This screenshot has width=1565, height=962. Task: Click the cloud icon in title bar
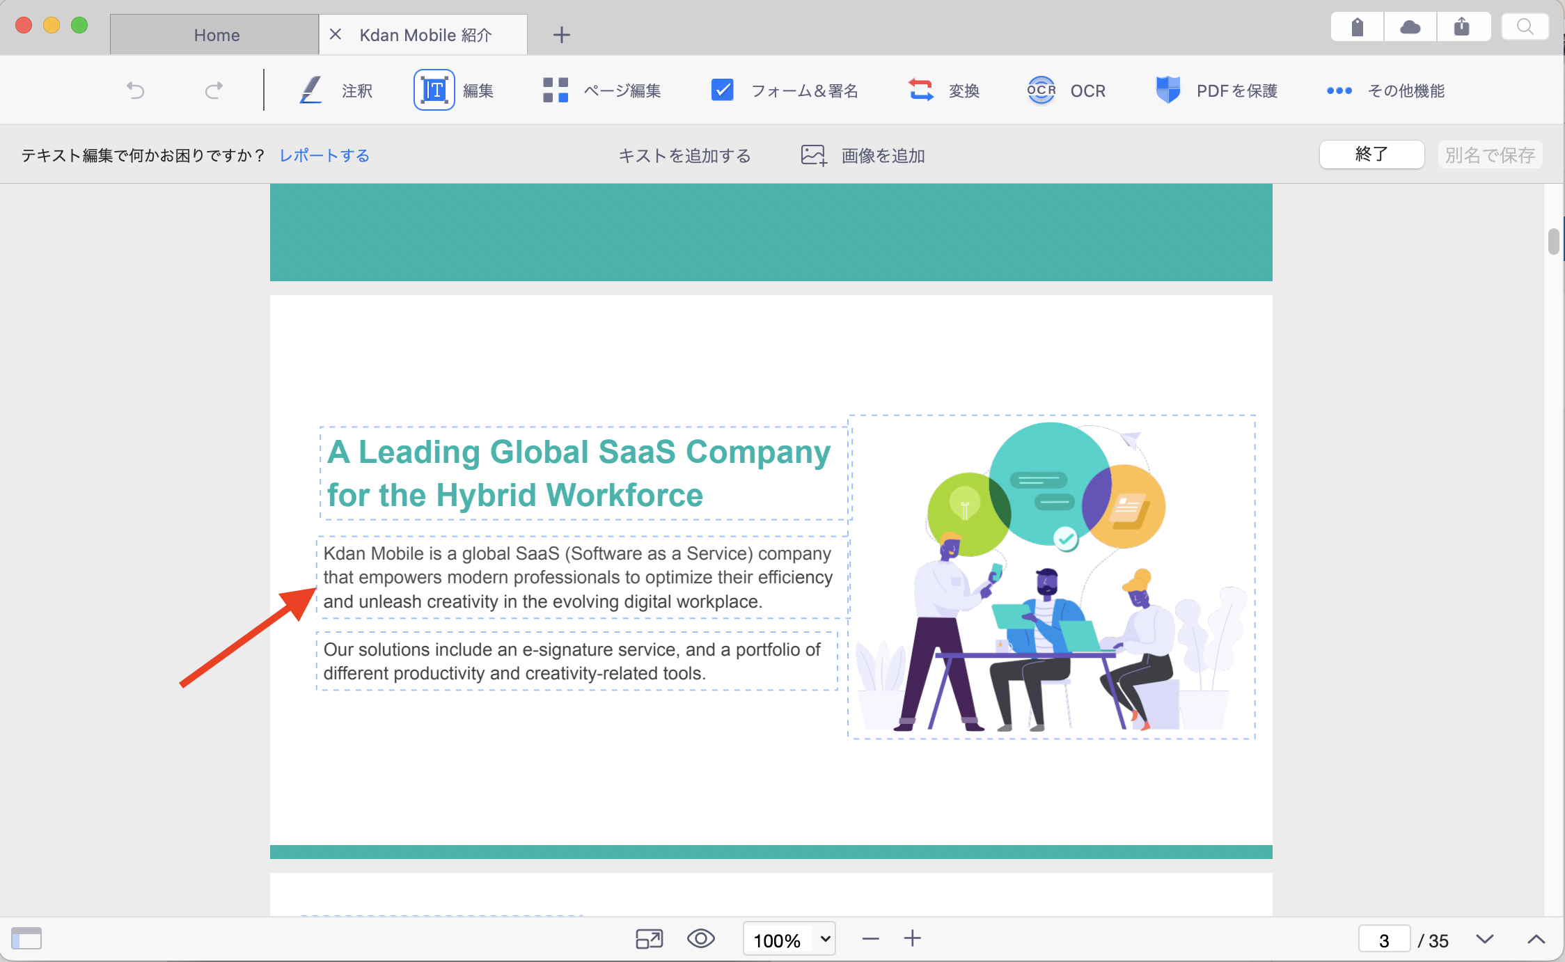point(1410,27)
